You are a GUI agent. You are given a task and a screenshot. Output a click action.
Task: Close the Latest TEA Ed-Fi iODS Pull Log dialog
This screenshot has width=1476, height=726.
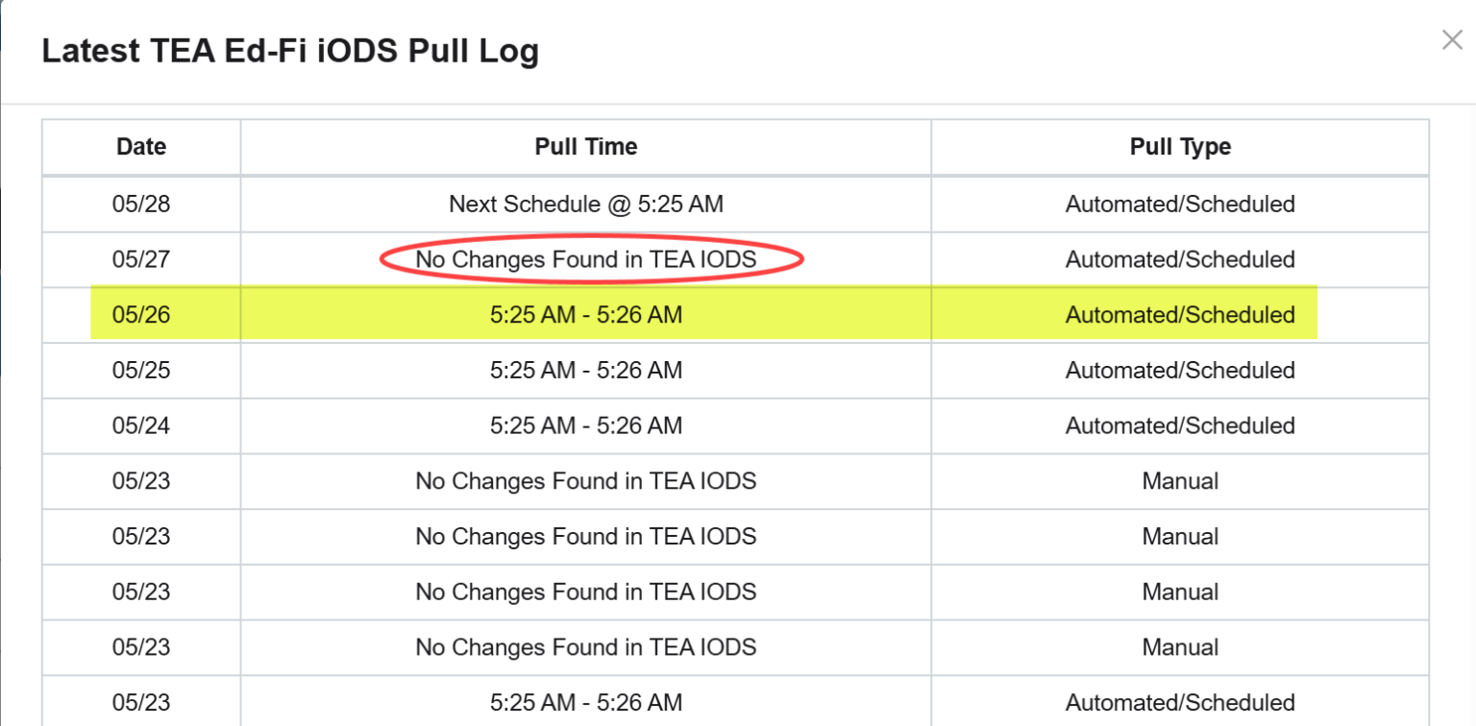coord(1452,40)
